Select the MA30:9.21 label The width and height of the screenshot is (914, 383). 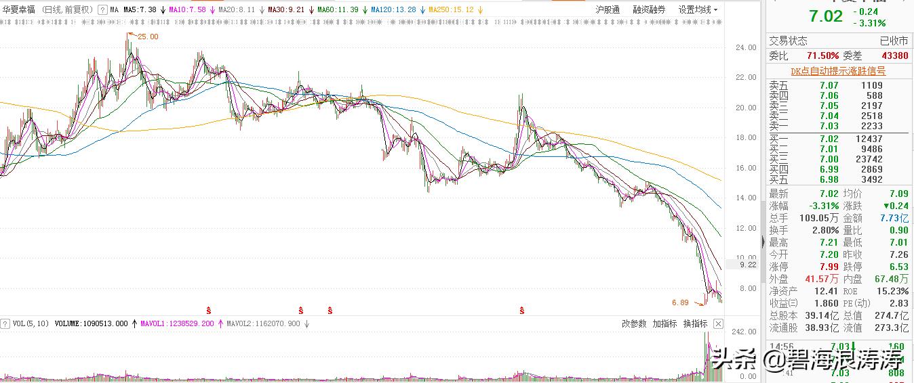pyautogui.click(x=285, y=10)
